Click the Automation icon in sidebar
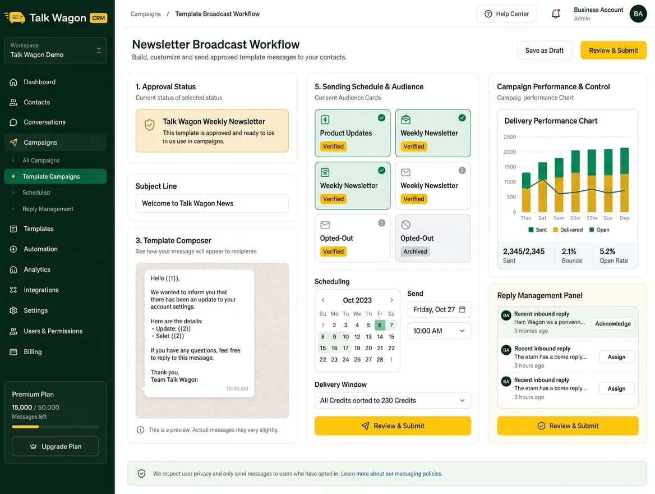655x494 pixels. tap(13, 249)
